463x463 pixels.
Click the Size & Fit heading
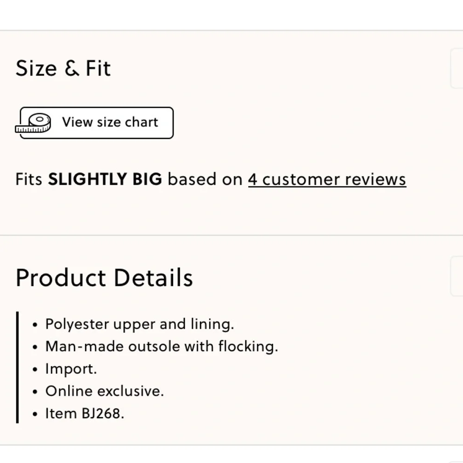click(x=63, y=69)
